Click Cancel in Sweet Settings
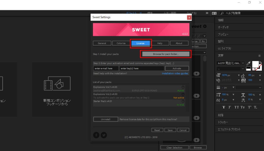The width and height of the screenshot is (264, 151). point(183,130)
